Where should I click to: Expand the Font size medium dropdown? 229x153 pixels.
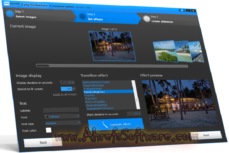coord(62,123)
